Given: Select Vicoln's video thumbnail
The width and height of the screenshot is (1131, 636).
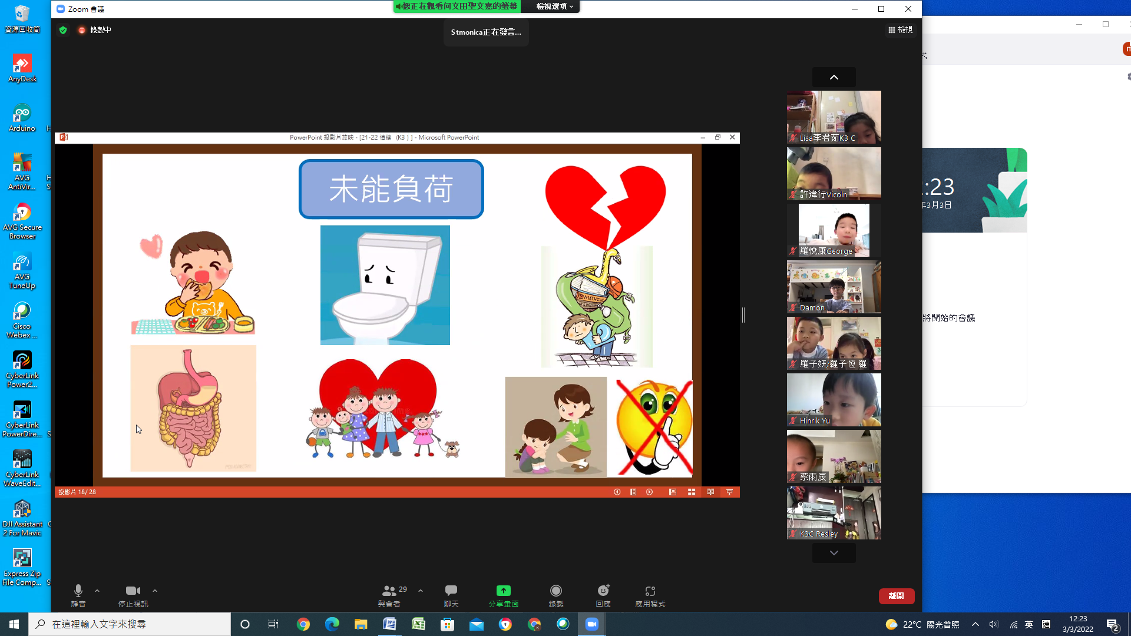Looking at the screenshot, I should [834, 174].
